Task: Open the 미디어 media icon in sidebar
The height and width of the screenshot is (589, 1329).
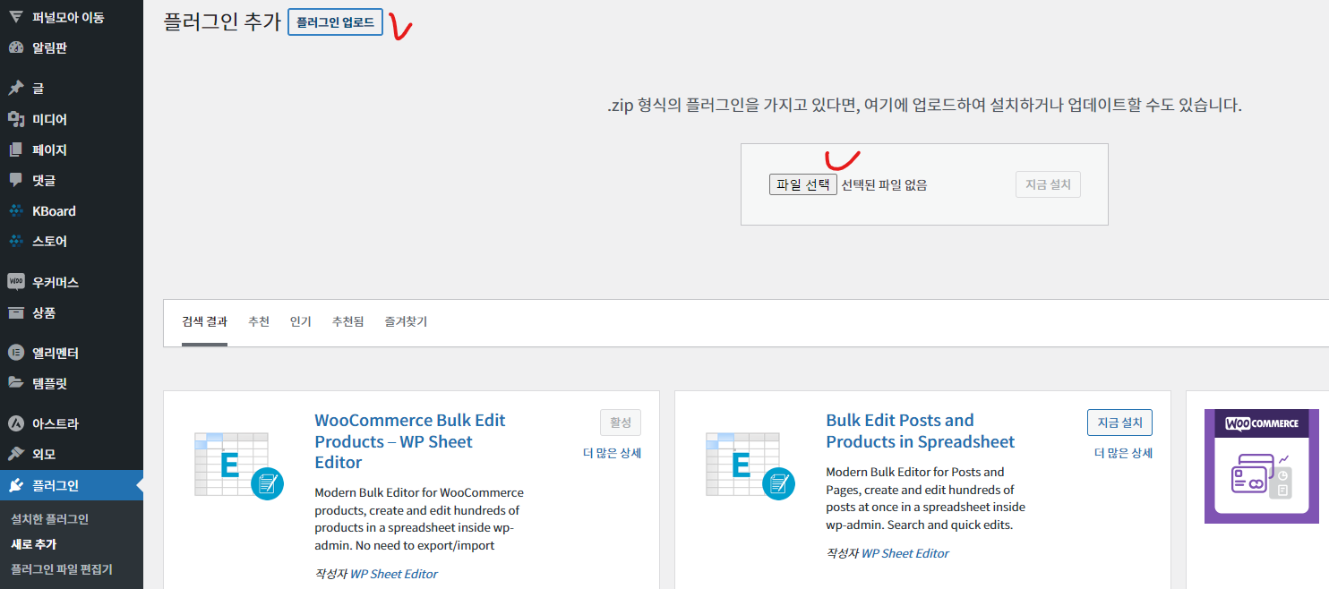Action: (15, 119)
